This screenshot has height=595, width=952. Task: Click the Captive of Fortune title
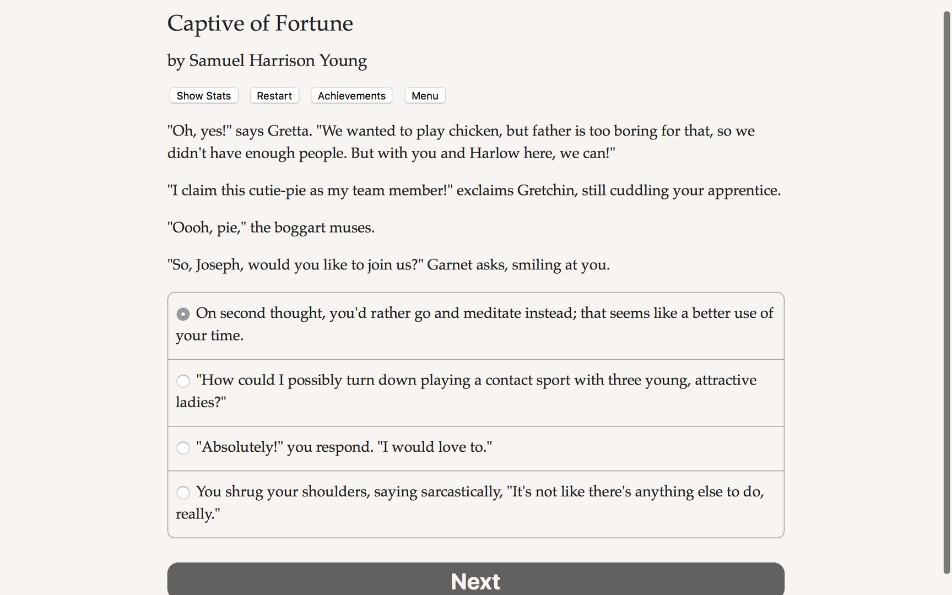(260, 23)
